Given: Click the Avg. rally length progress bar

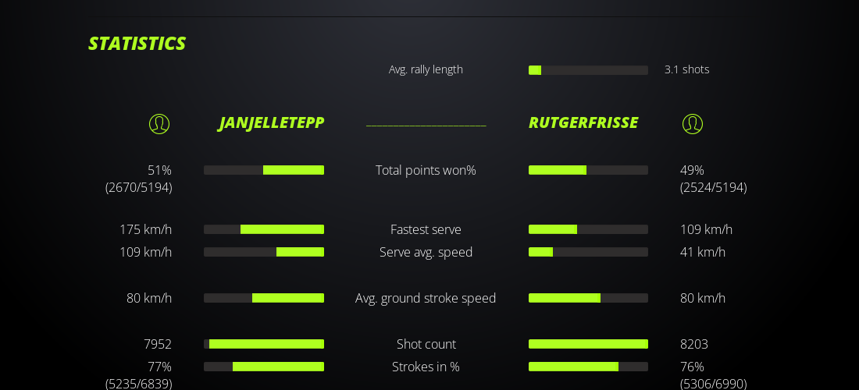Looking at the screenshot, I should (x=588, y=70).
